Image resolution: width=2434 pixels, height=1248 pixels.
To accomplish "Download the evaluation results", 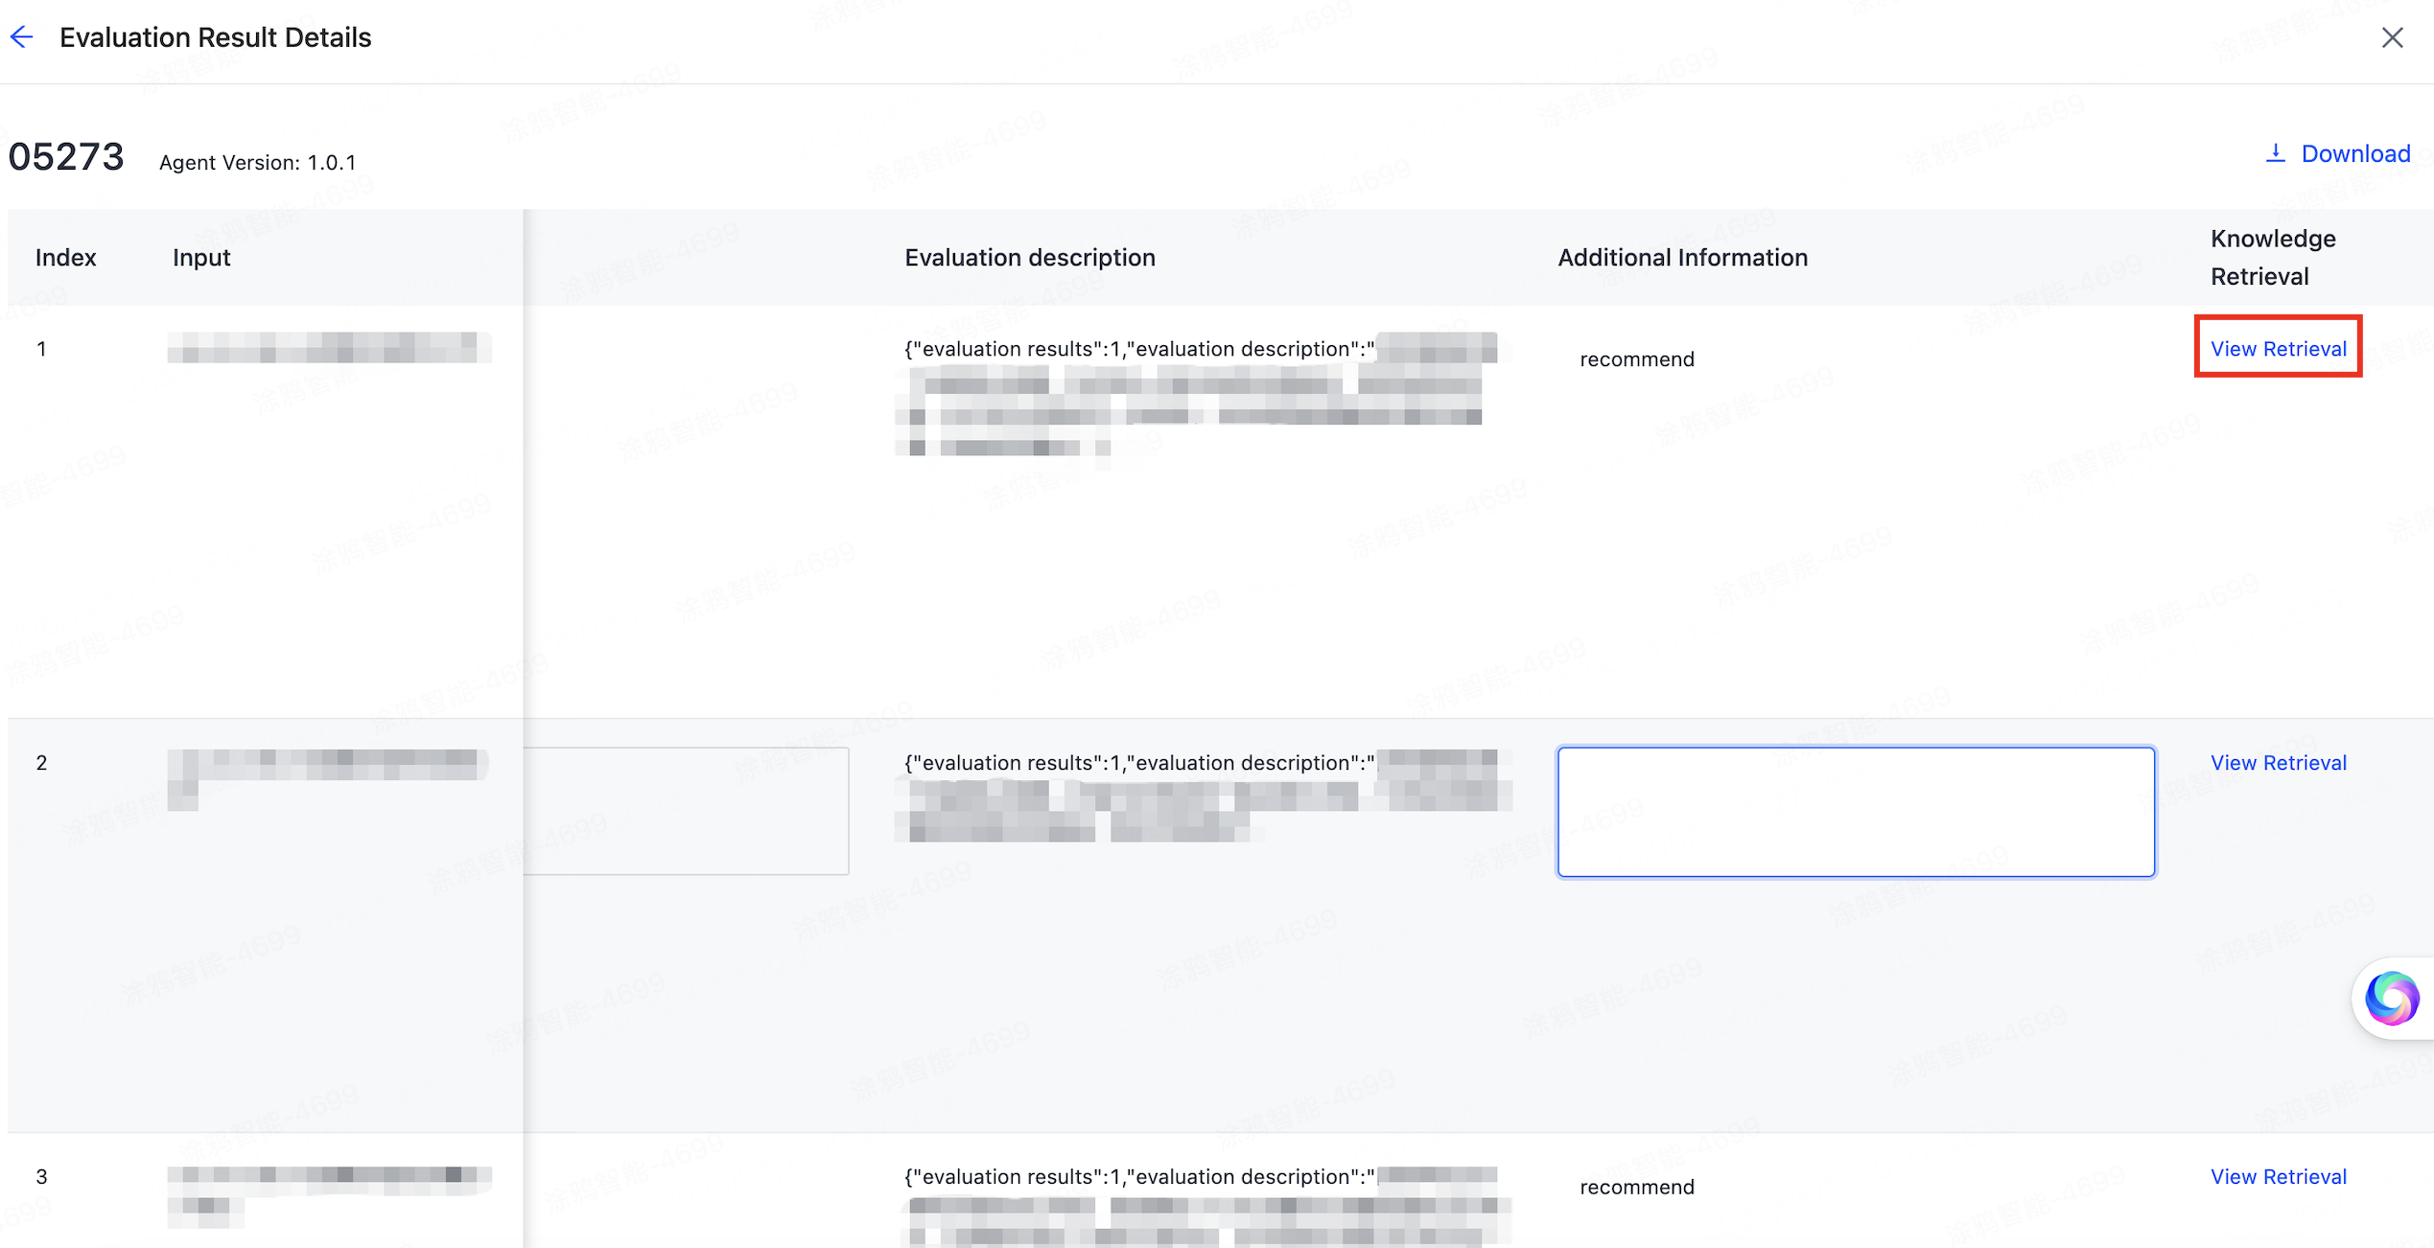I will 2337,153.
